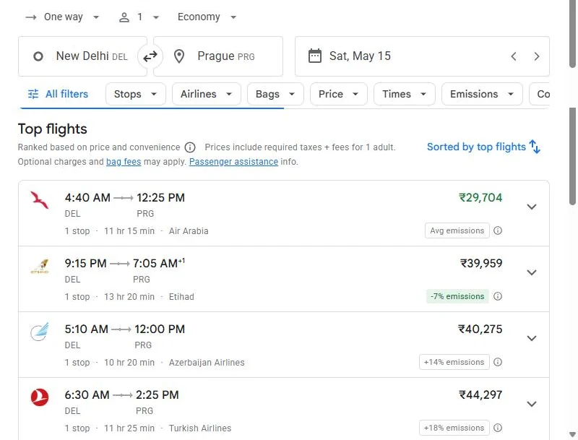Swap origin and destination with the arrows icon
Viewport: 578px width, 440px height.
click(150, 56)
